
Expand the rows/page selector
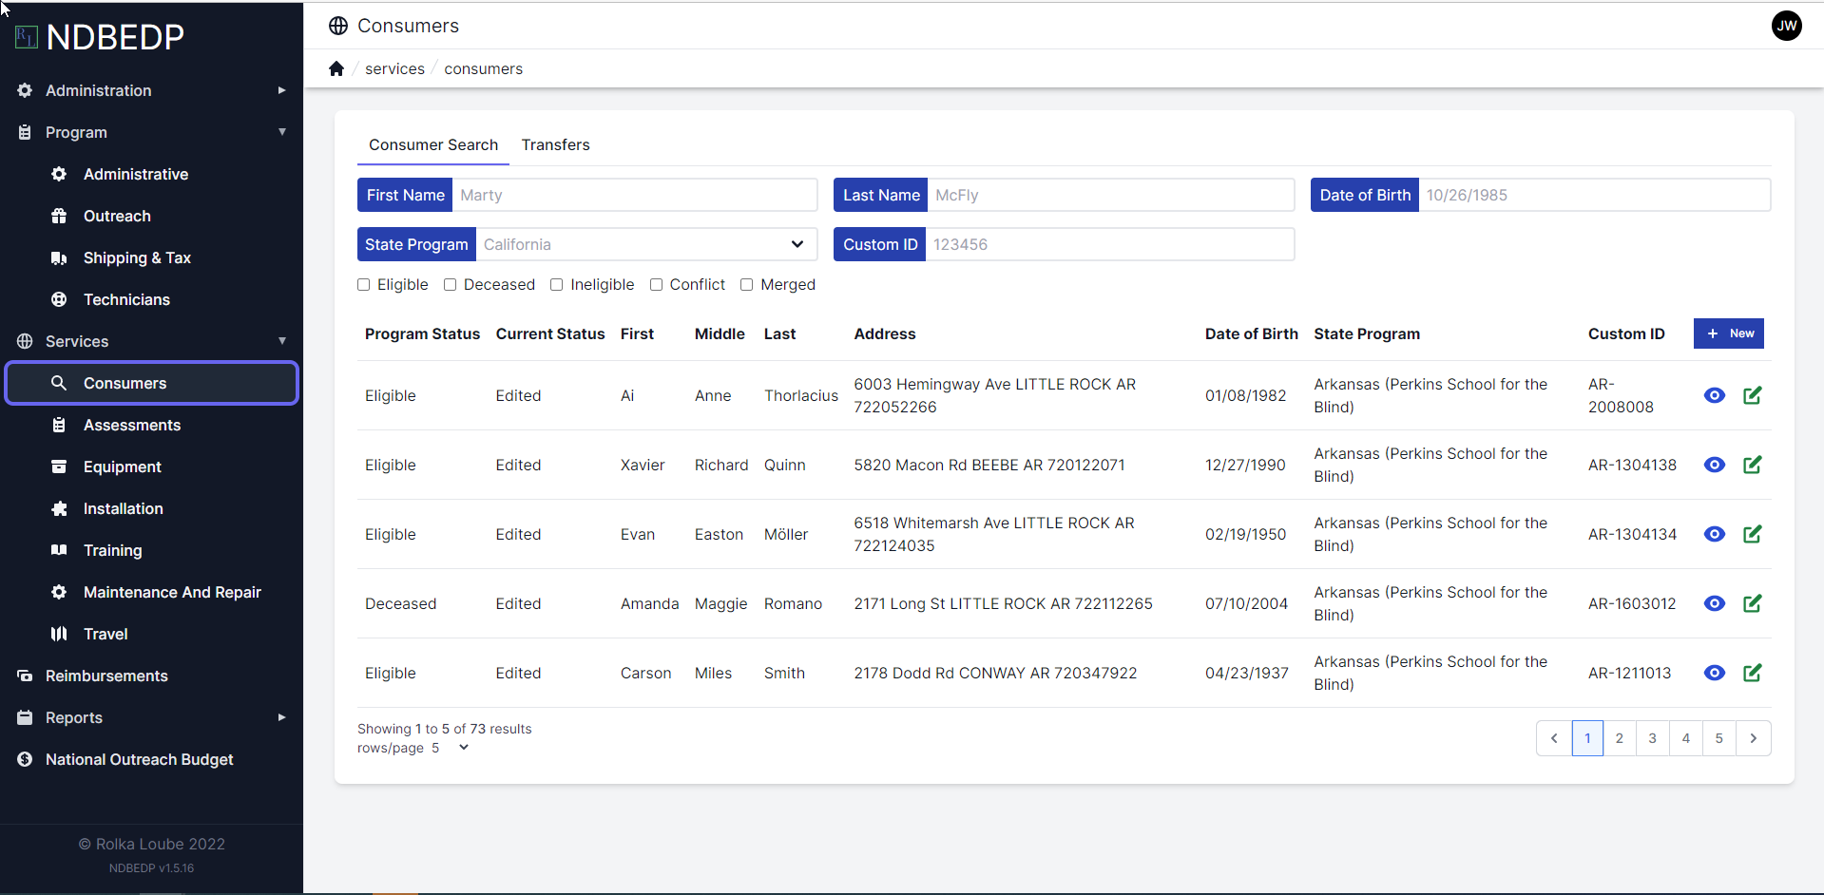(x=463, y=748)
